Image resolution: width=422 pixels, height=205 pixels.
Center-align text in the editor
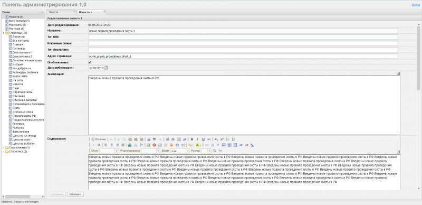(x=111, y=145)
